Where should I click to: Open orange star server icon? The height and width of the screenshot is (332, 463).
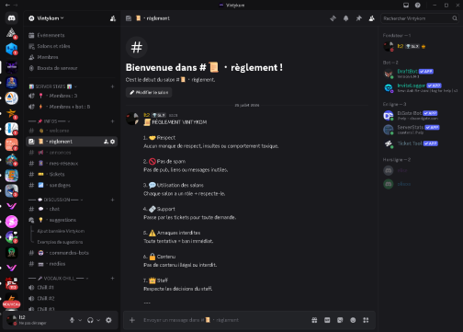tap(12, 113)
